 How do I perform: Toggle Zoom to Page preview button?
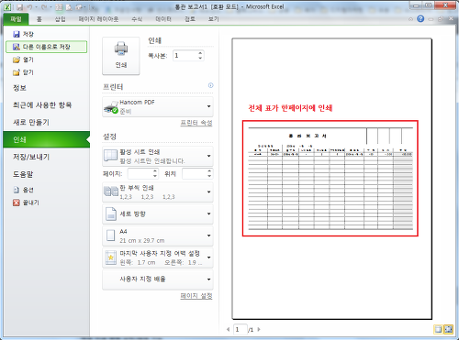448,329
